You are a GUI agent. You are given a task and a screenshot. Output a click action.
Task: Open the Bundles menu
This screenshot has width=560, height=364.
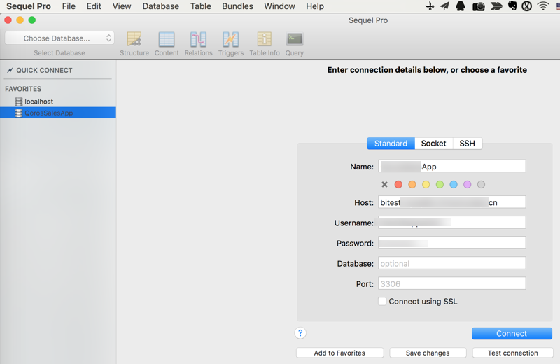[237, 6]
